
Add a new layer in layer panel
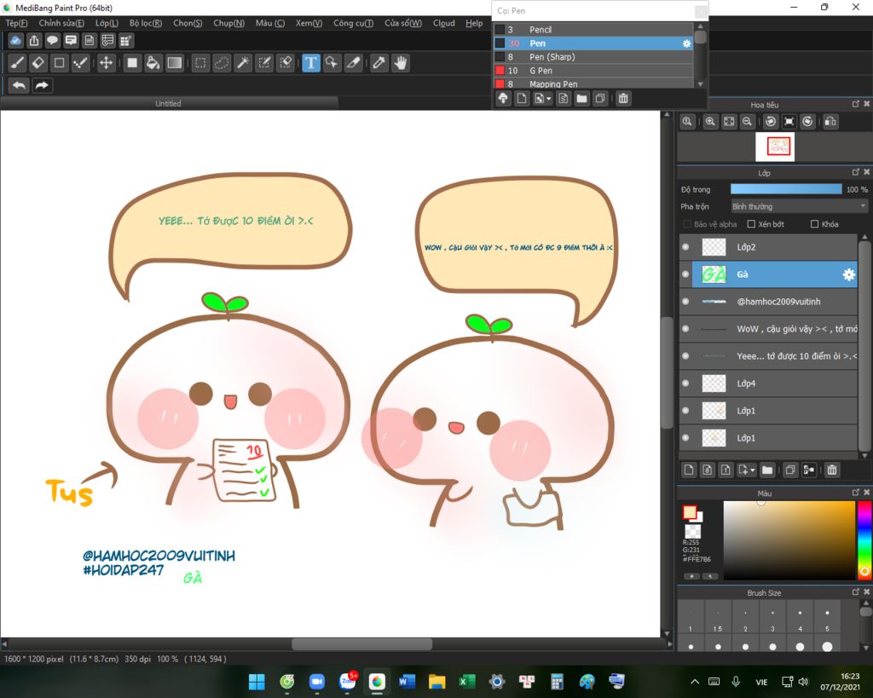(689, 470)
